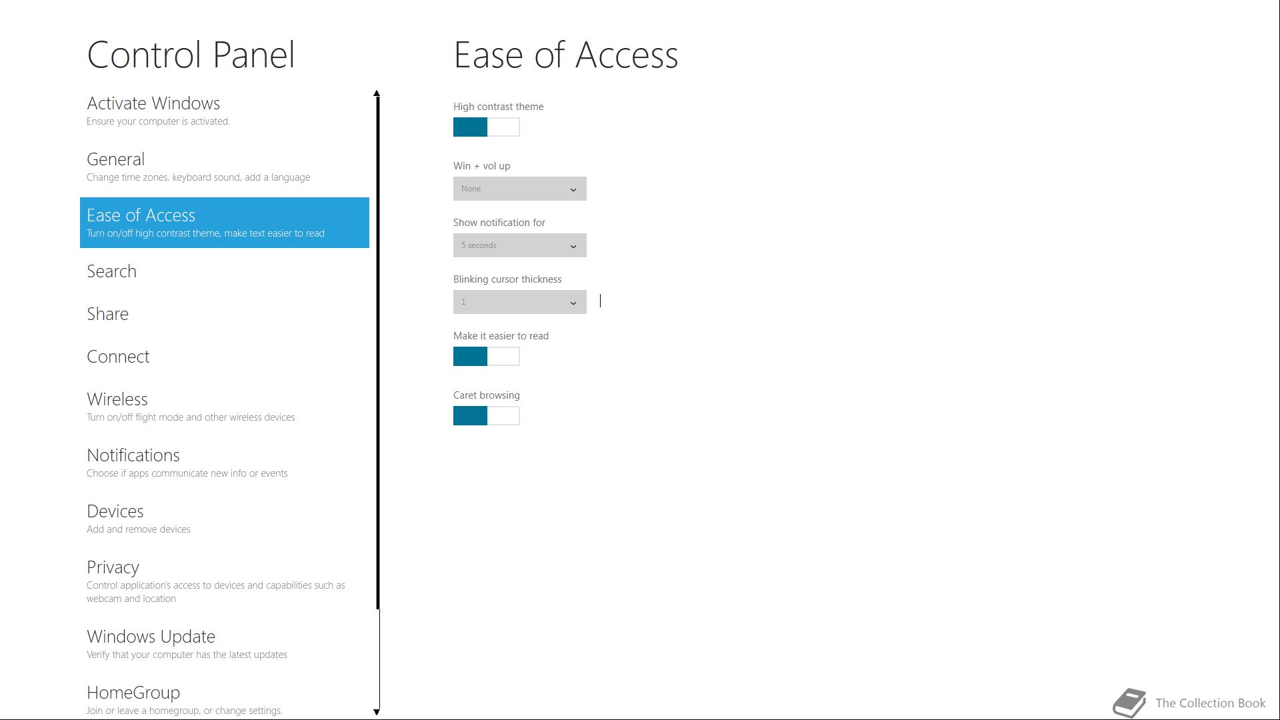Click the scrollbar up arrow
The height and width of the screenshot is (720, 1280).
click(377, 93)
